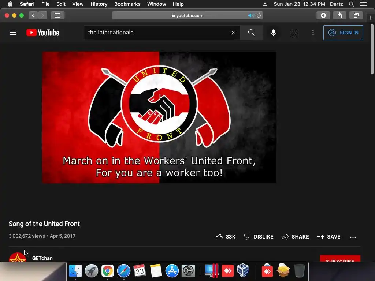Viewport: 375px width, 281px height.
Task: Open the Window menu
Action: click(x=157, y=4)
